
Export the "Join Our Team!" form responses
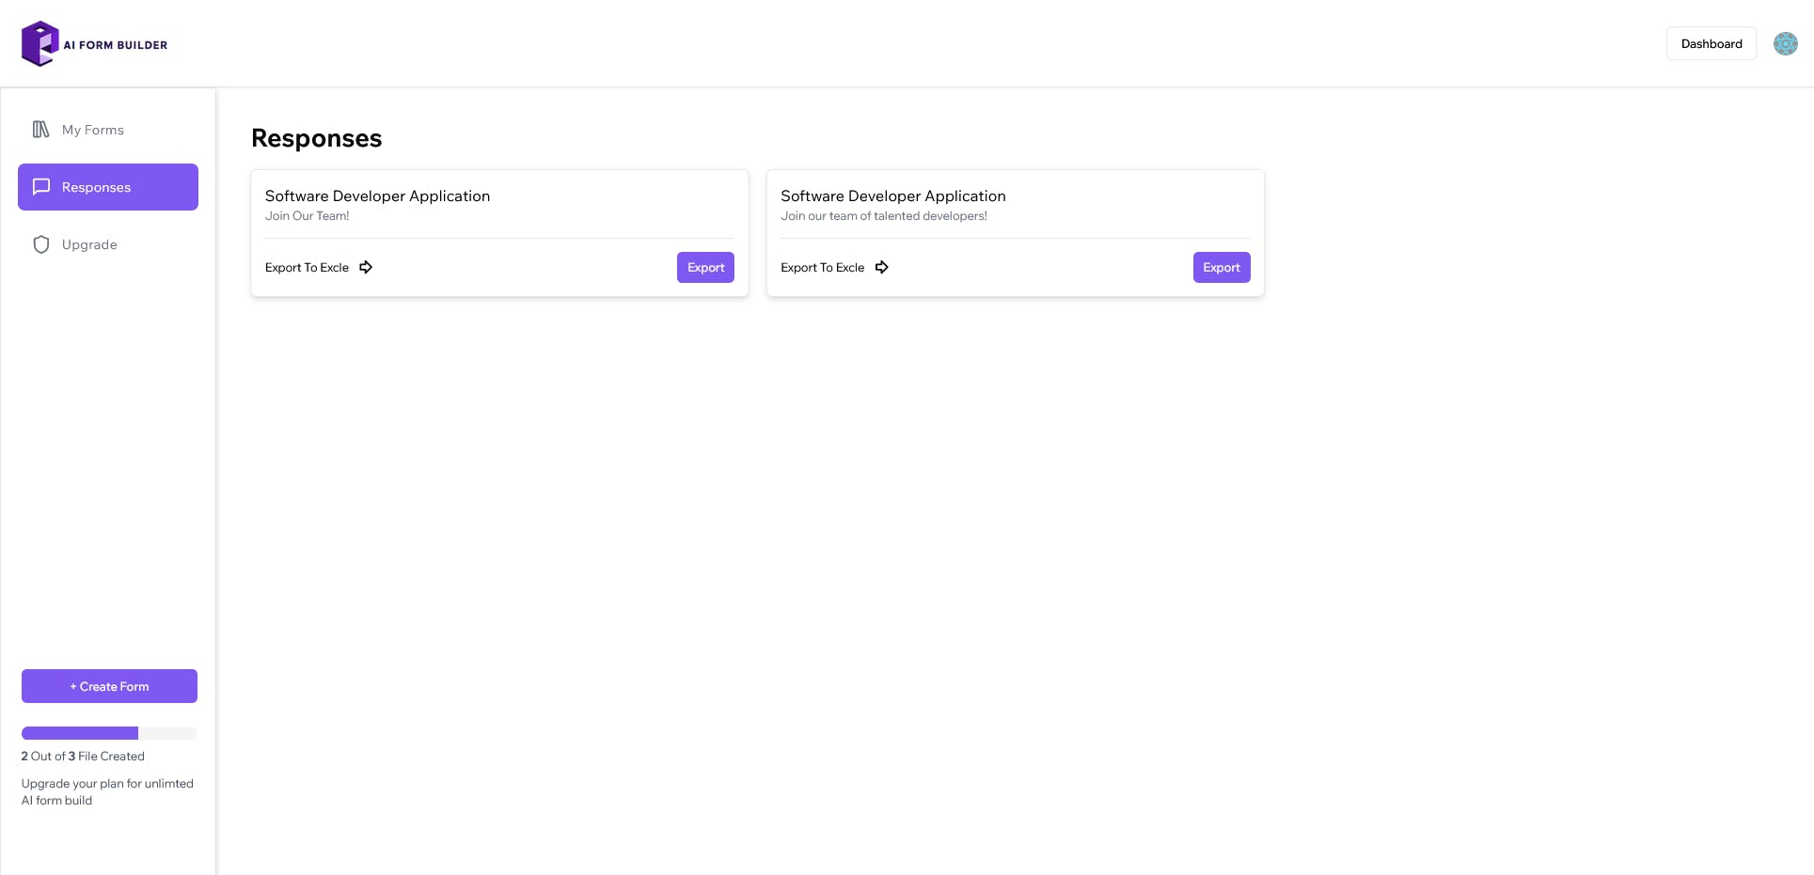[705, 268]
